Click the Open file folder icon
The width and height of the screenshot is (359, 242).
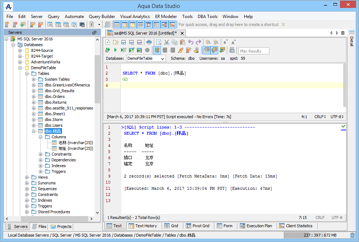[115, 42]
